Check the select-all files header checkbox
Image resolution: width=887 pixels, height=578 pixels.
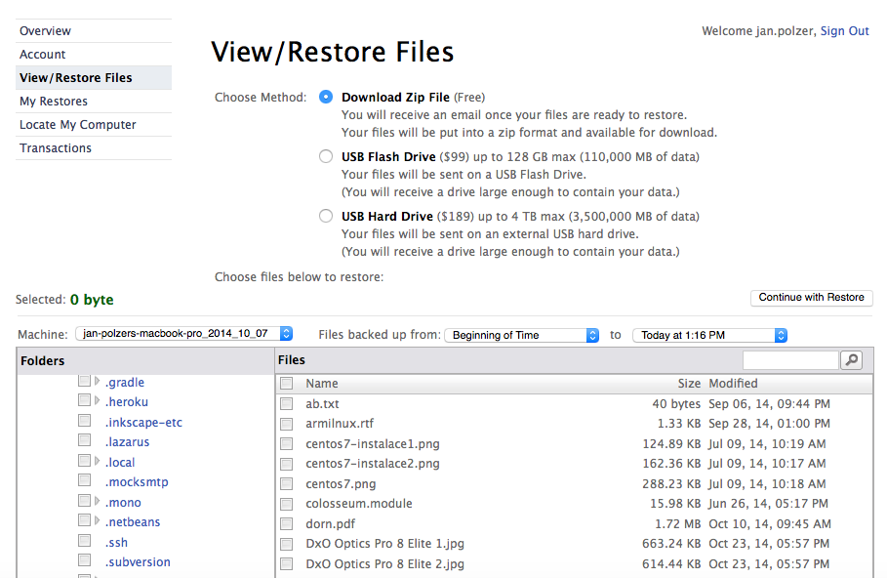pos(287,384)
